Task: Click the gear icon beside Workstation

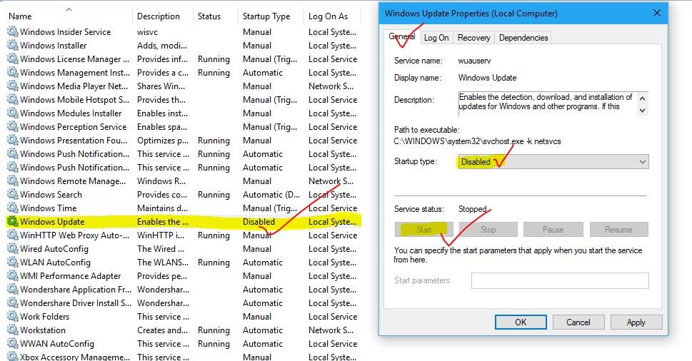Action: [x=13, y=330]
